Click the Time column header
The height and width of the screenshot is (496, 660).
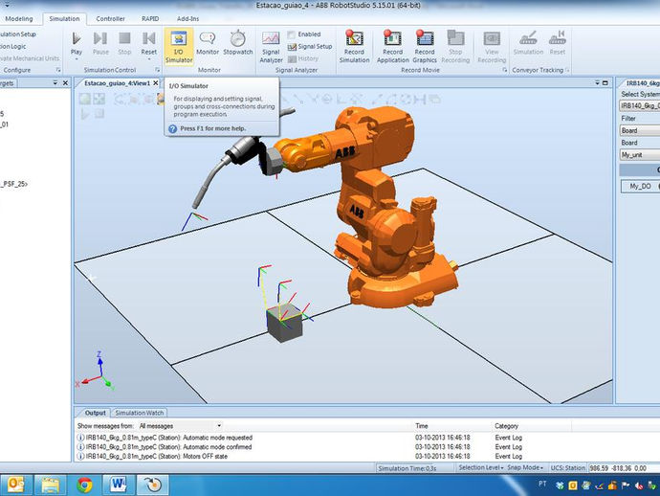[421, 426]
